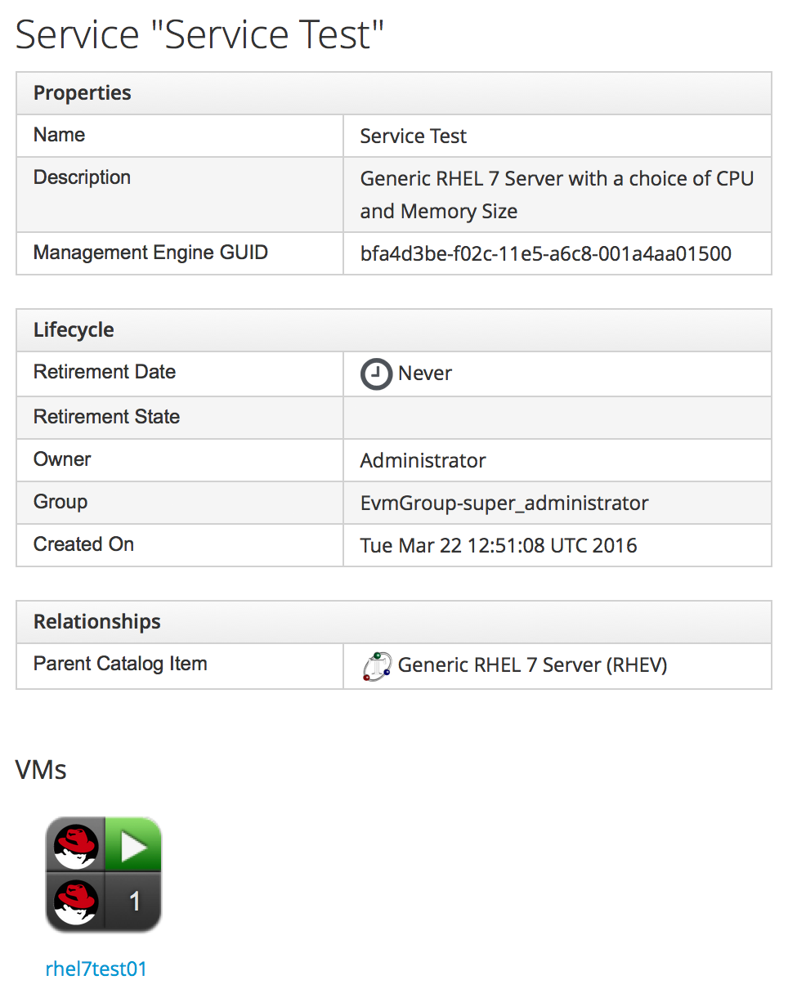Open Generic RHEL 7 Server (RHEV) catalog item
Screen dimensions: 788x989
[x=532, y=665]
